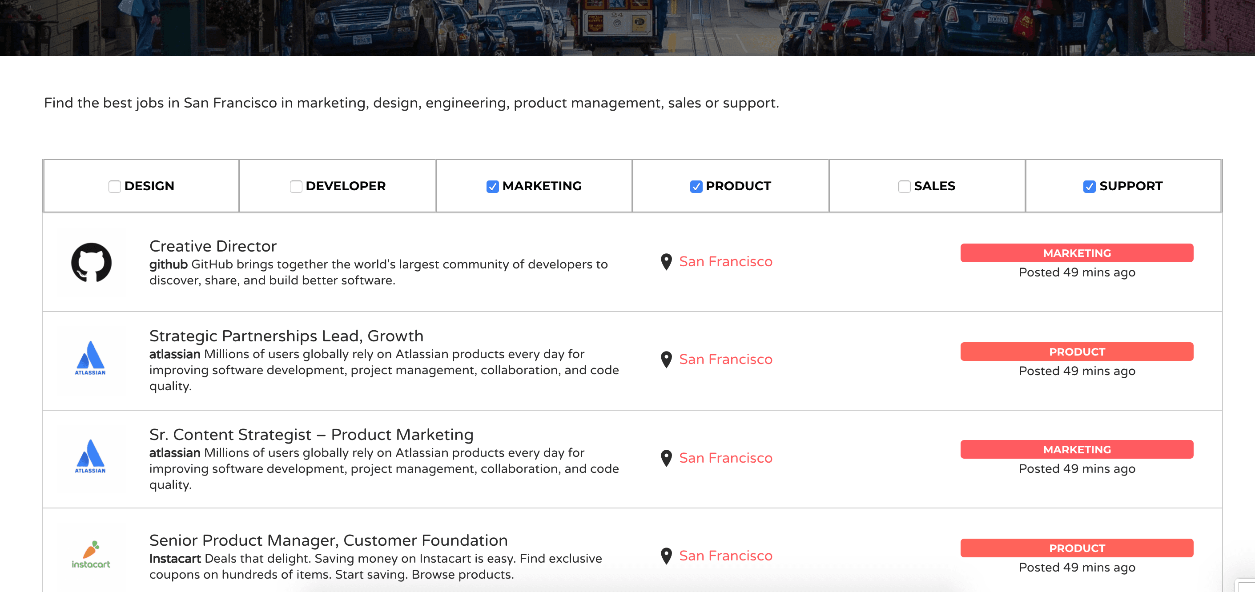Untick the Support filter checkbox
Viewport: 1255px width, 592px height.
tap(1089, 187)
